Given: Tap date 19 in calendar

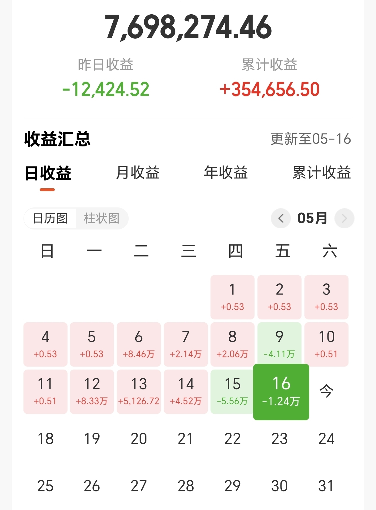Looking at the screenshot, I should coord(92,439).
